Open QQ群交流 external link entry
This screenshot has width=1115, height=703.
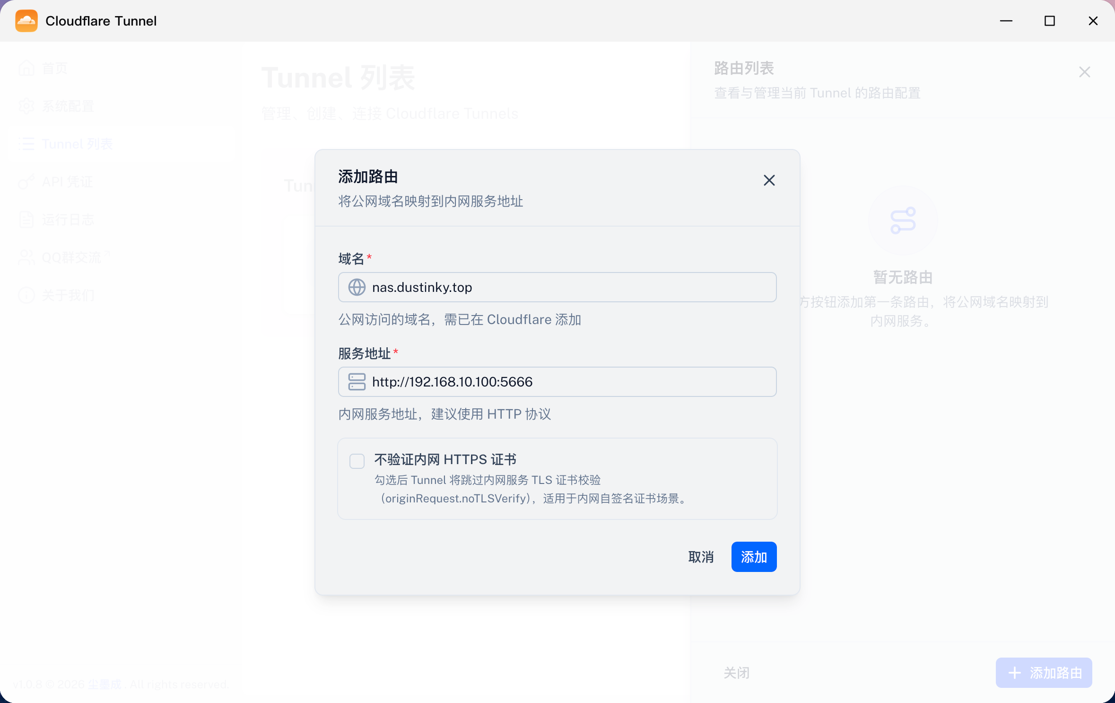point(64,257)
